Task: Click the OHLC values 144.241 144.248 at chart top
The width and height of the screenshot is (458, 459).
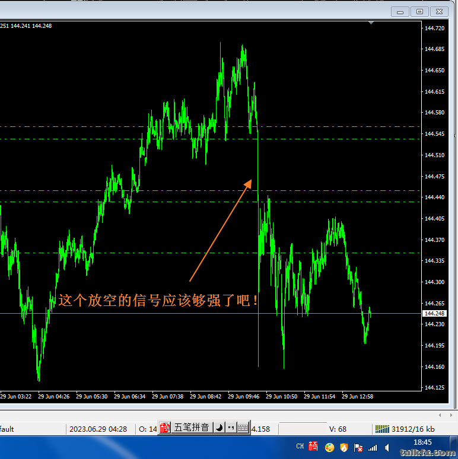Action: (x=31, y=26)
